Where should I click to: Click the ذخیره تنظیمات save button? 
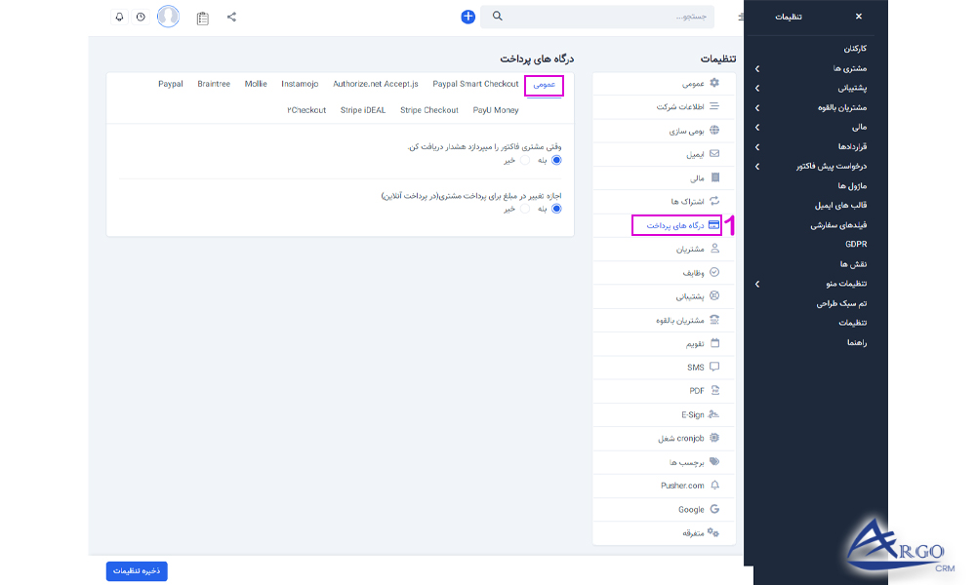[x=135, y=570]
